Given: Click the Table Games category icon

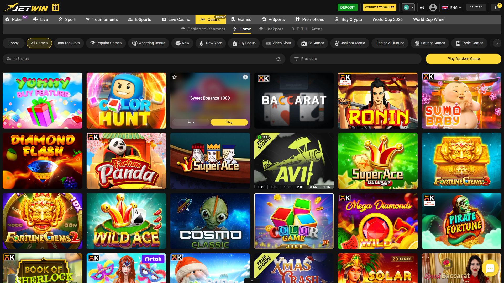Looking at the screenshot, I should point(458,43).
